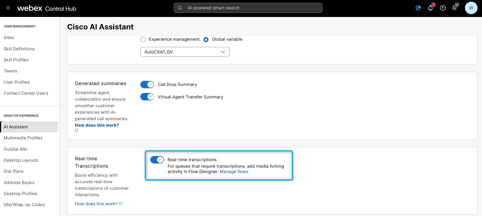This screenshot has height=216, width=482.
Task: Go to Desktop Layouts in sidebar
Action: tap(21, 160)
